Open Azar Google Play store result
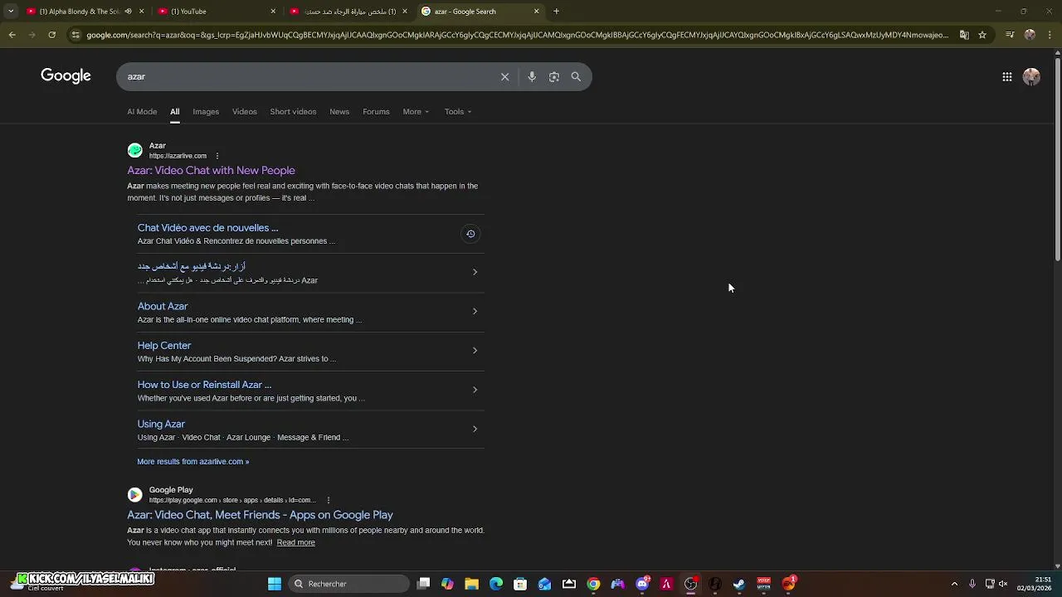This screenshot has height=597, width=1062. (260, 515)
